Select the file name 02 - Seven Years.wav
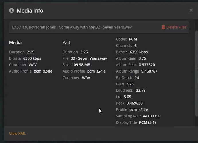 [x=89, y=58]
